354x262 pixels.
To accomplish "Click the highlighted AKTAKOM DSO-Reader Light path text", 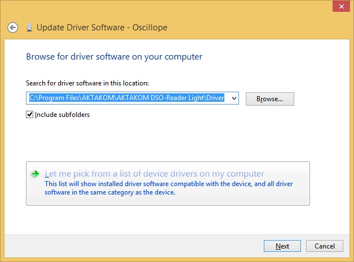I will [127, 98].
